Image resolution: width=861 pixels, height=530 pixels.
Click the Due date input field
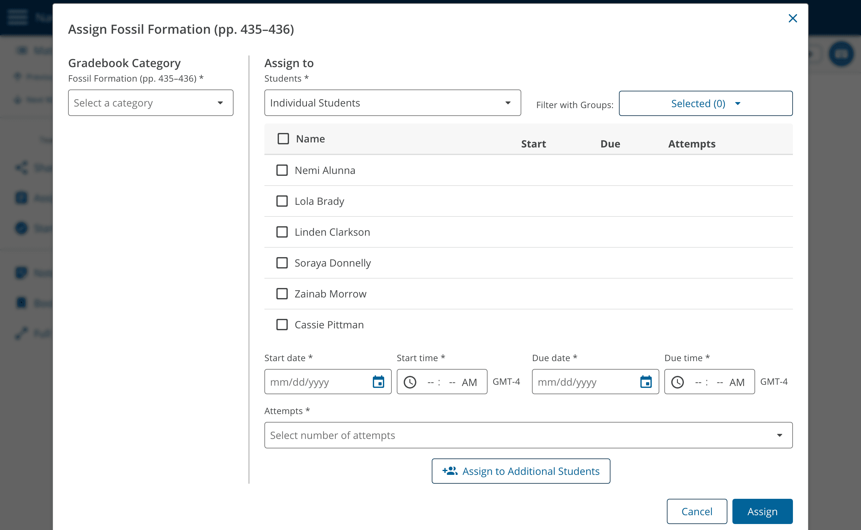(x=582, y=382)
